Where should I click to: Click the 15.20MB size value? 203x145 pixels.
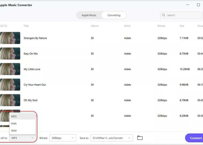(185, 69)
